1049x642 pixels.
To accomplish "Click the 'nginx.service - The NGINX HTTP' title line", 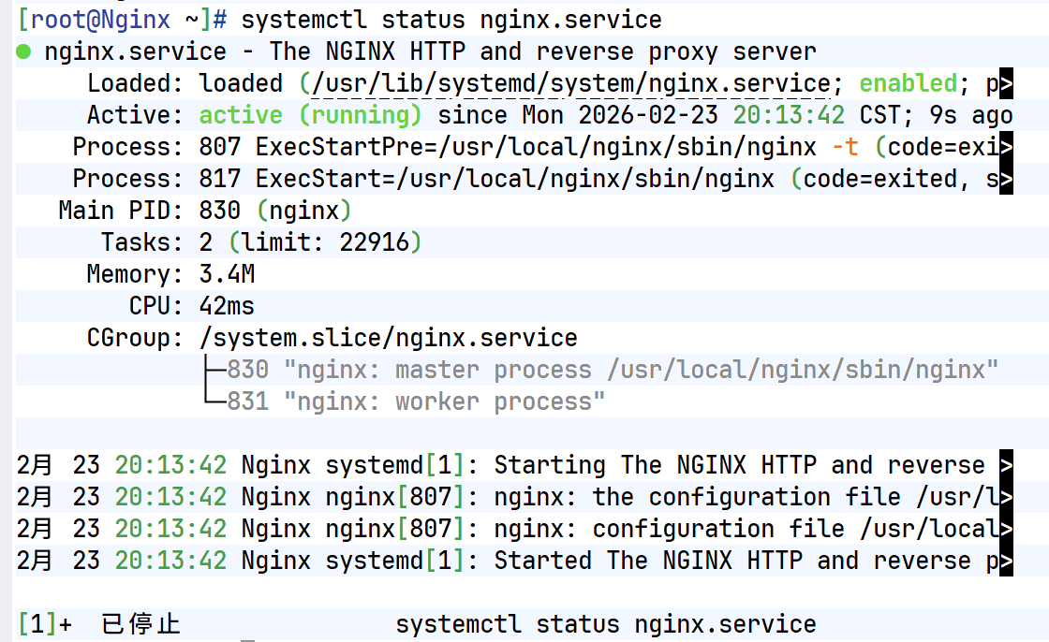I will [430, 51].
